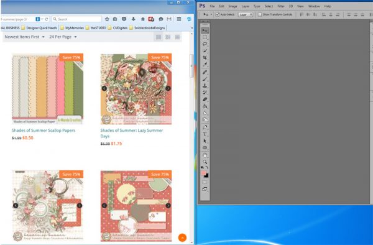Image resolution: width=373 pixels, height=245 pixels.
Task: Select the Eraser tool
Action: coord(205,99)
